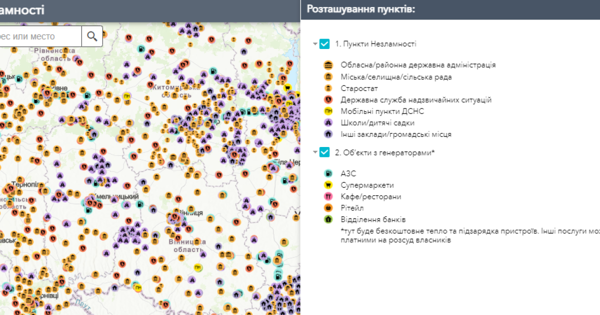Screen dimensions: 600x315
Task: Click the Міська/селищна/сільська рада legend icon
Action: (x=328, y=77)
